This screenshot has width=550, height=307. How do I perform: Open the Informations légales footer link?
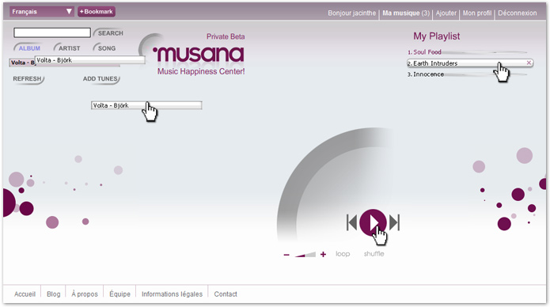point(172,294)
